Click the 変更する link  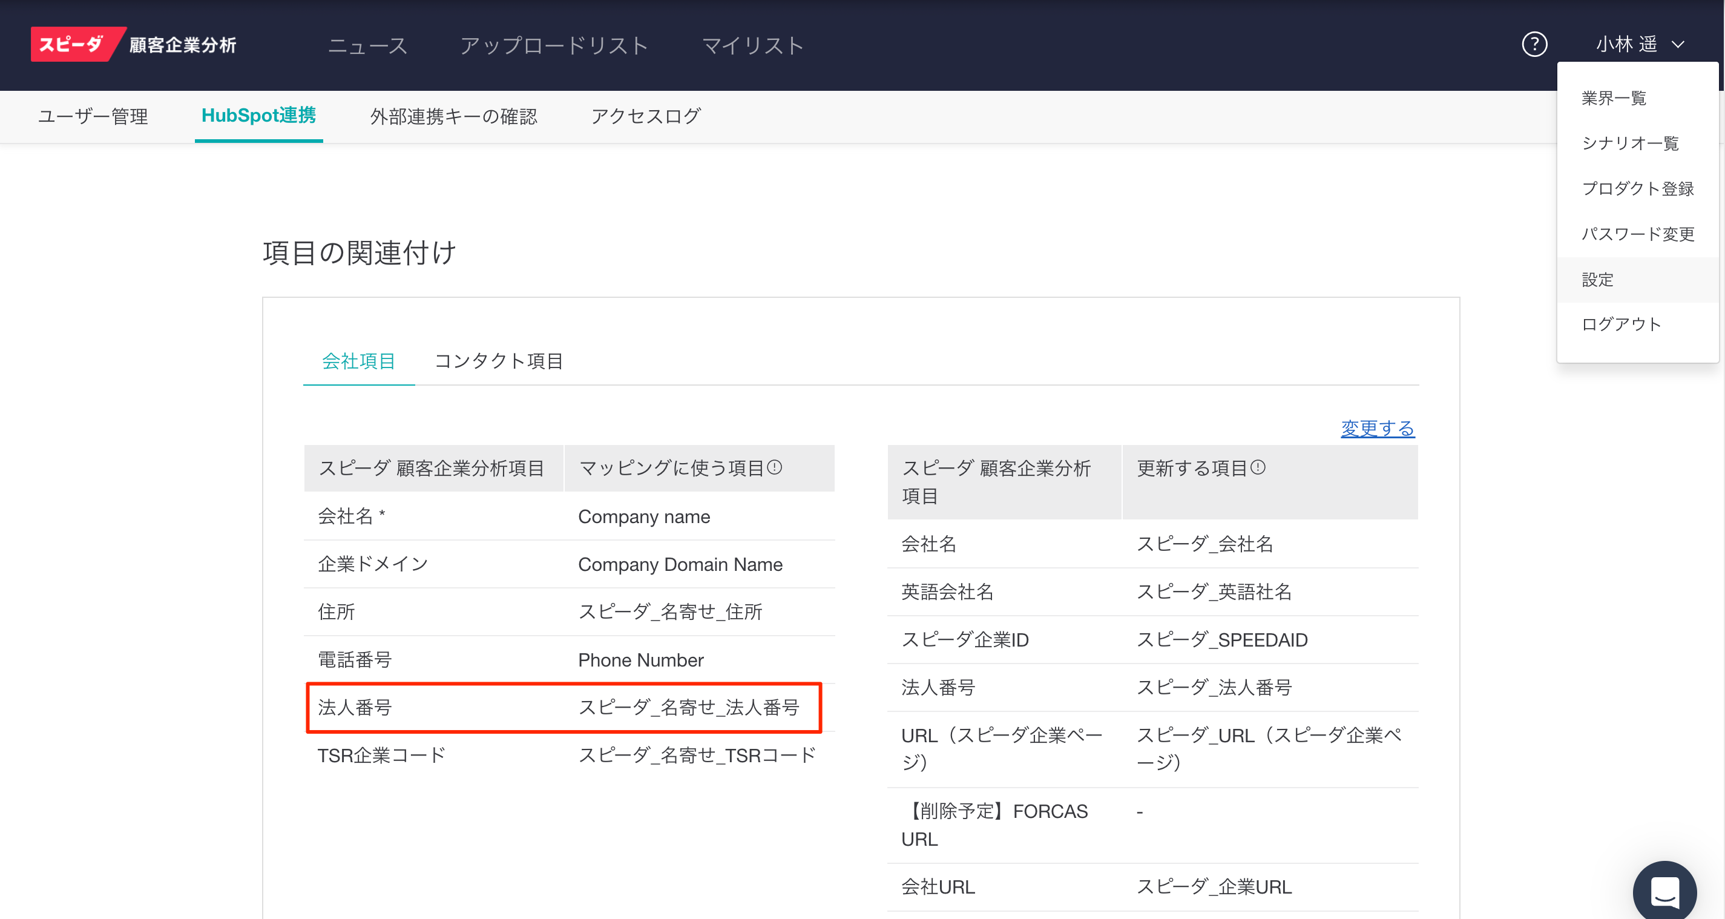tap(1377, 428)
